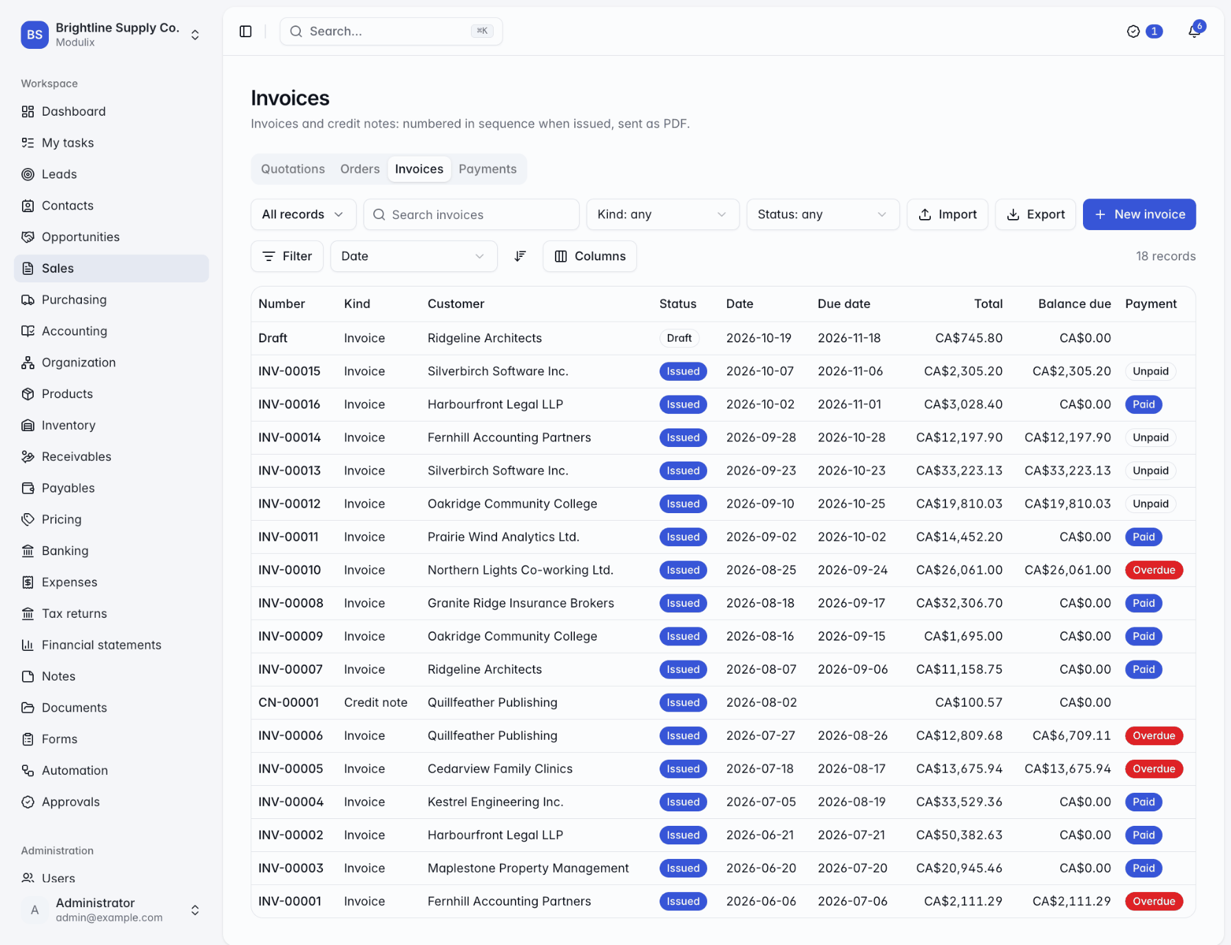Image resolution: width=1231 pixels, height=945 pixels.
Task: Go to My tasks
Action: [112, 143]
